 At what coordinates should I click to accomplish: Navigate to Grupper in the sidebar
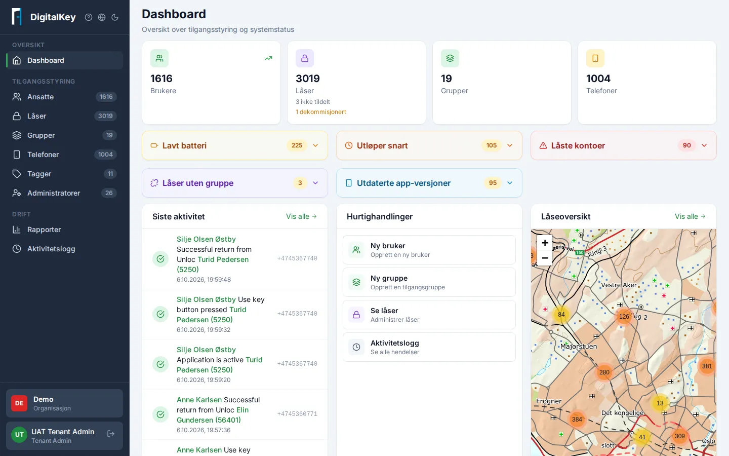[x=65, y=135]
